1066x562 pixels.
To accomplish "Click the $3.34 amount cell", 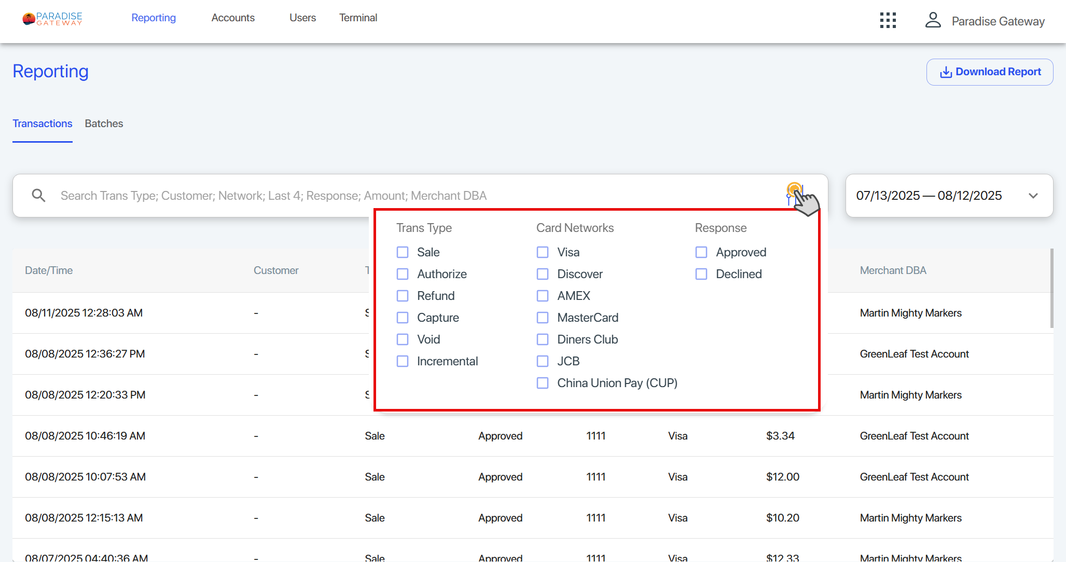I will (780, 436).
